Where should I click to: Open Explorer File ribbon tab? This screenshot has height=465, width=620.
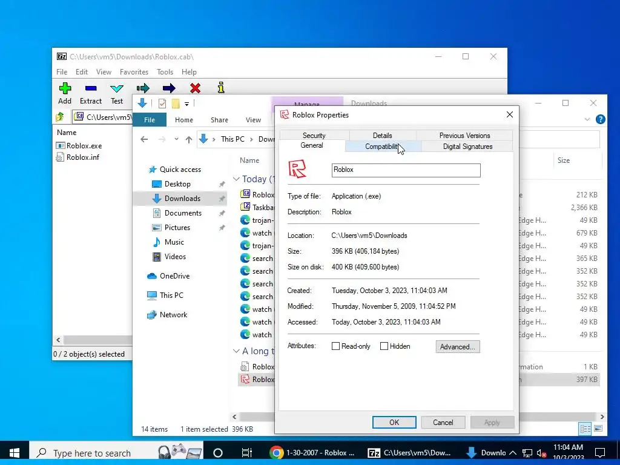150,120
